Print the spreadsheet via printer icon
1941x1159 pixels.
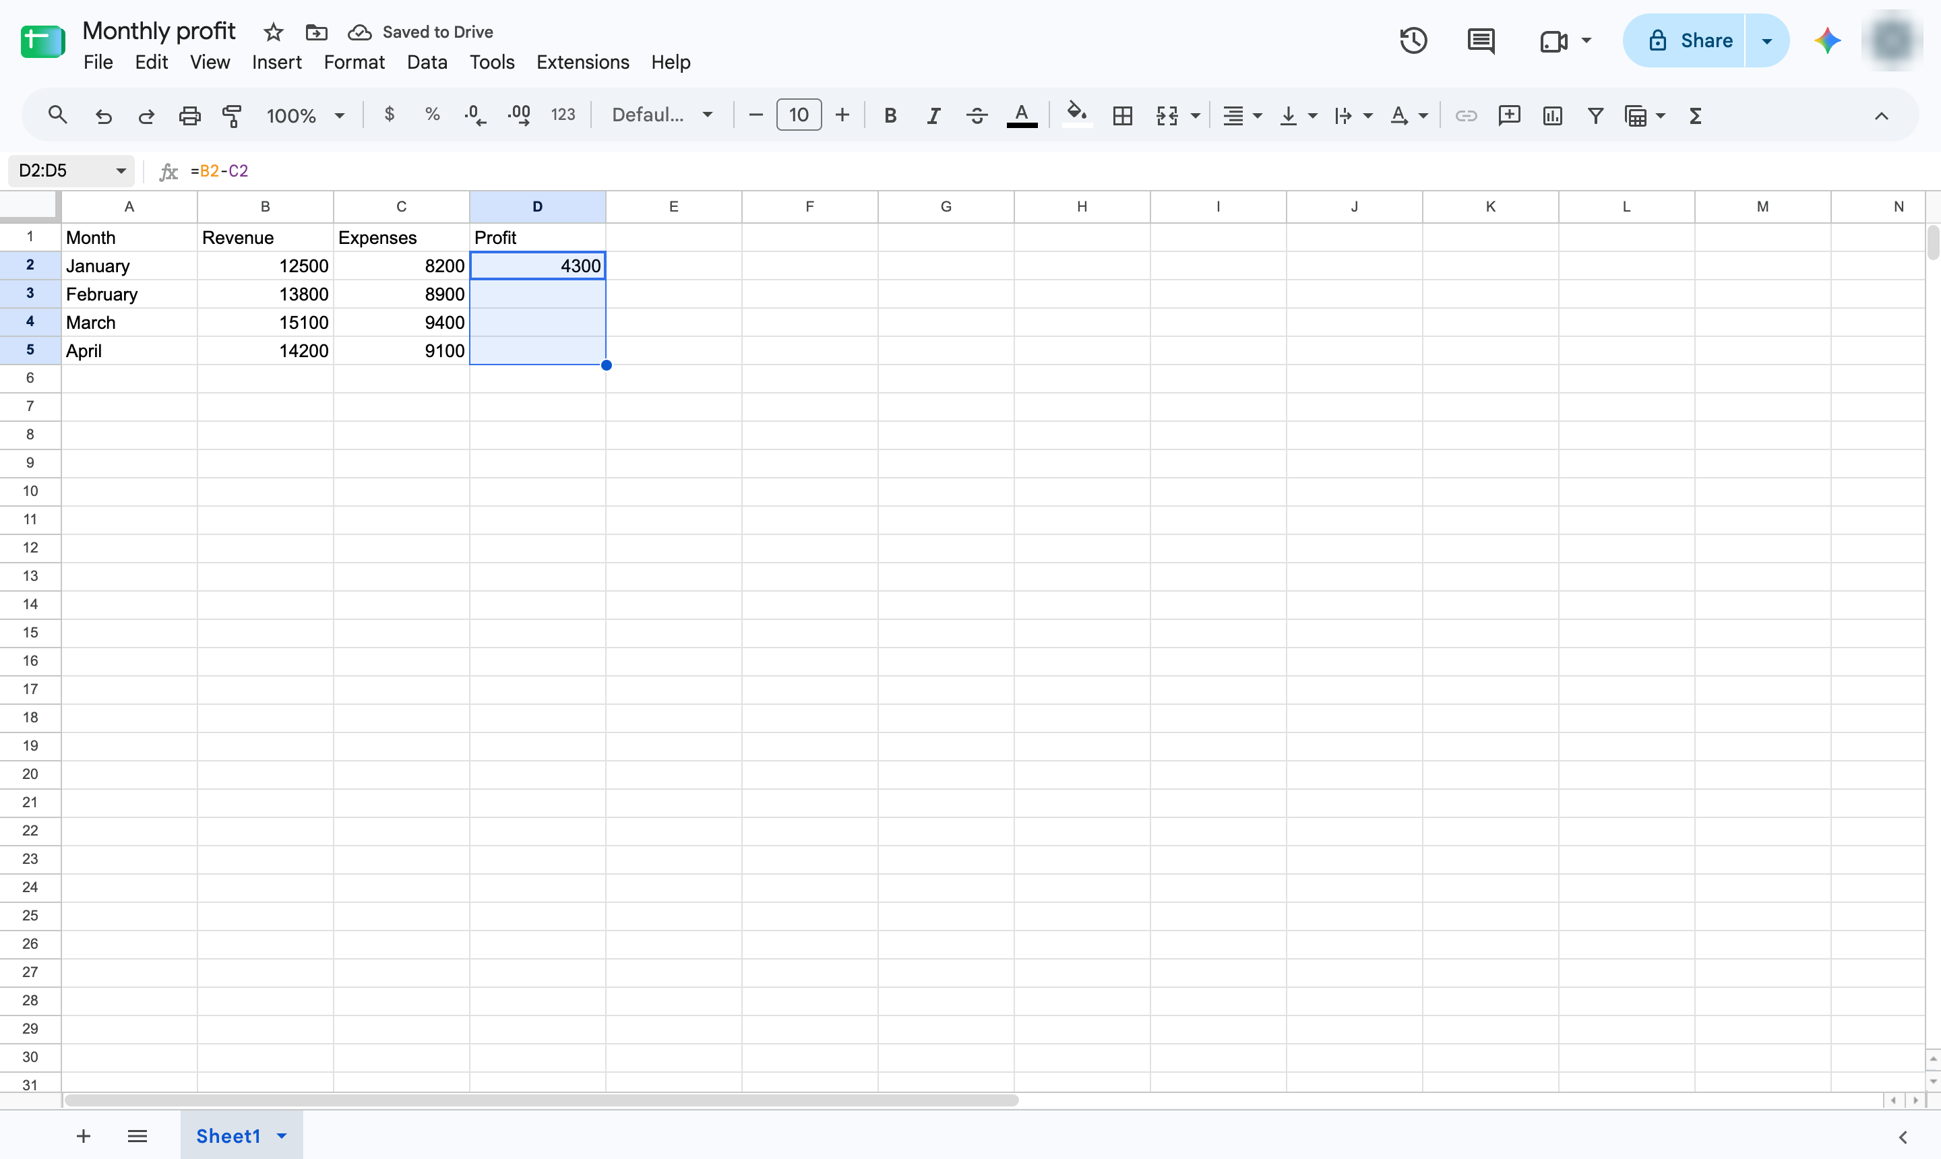pos(190,116)
